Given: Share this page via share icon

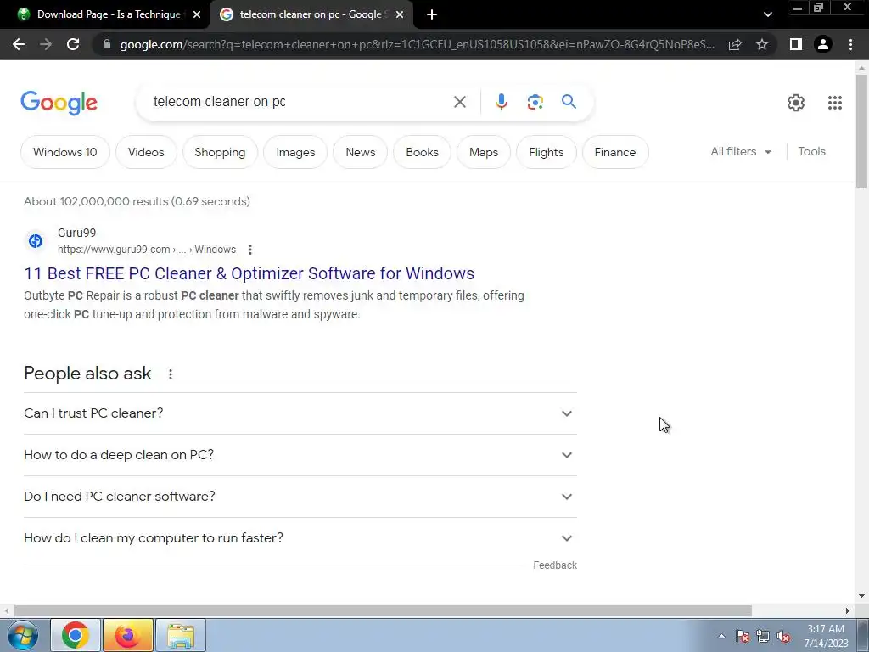Looking at the screenshot, I should pos(735,44).
